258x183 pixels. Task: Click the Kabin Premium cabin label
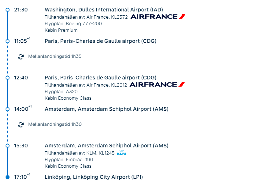pos(61,30)
